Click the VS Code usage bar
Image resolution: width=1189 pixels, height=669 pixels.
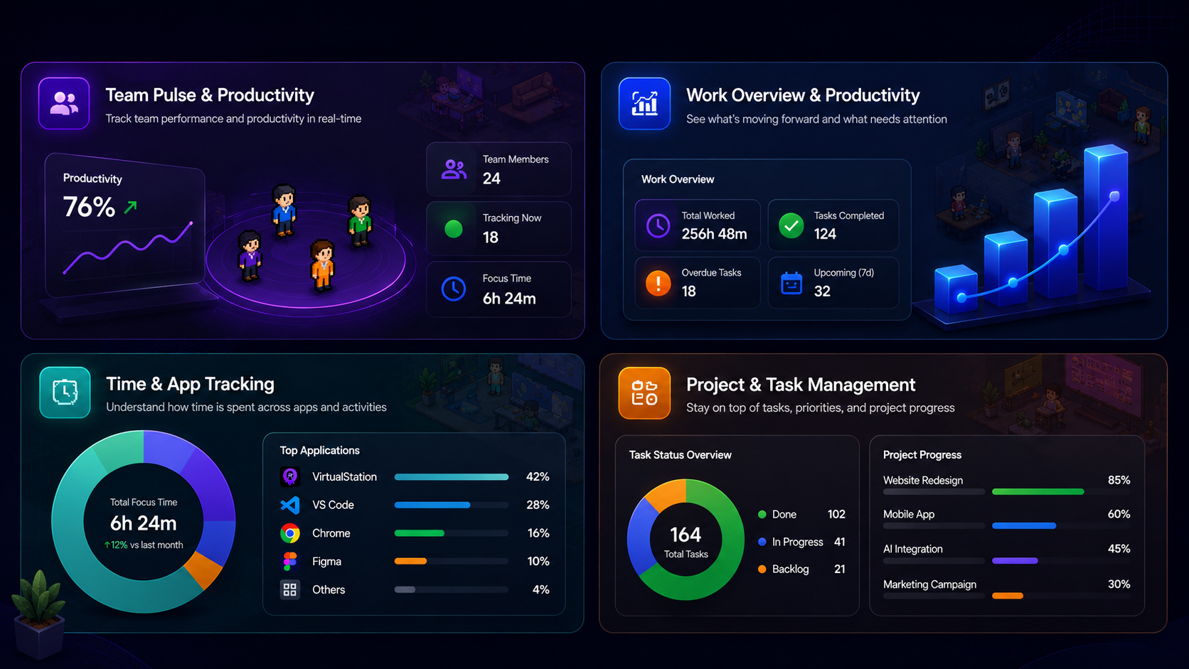click(x=452, y=505)
